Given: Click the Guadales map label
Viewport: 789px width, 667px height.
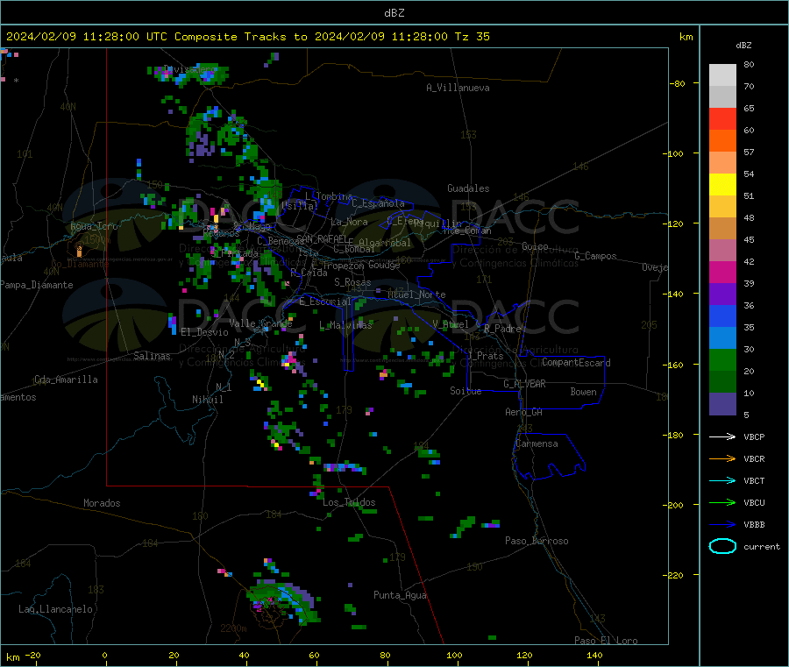Looking at the screenshot, I should point(468,188).
